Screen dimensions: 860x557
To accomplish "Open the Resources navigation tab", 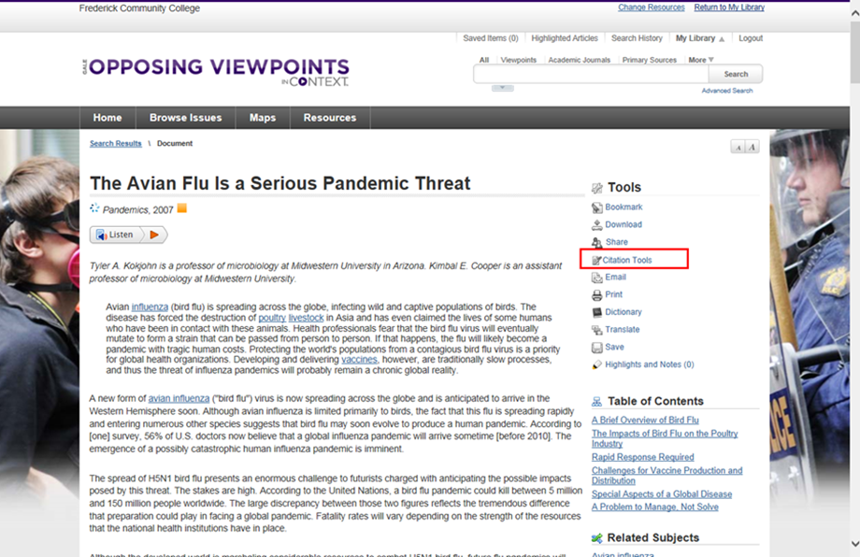I will pyautogui.click(x=330, y=118).
